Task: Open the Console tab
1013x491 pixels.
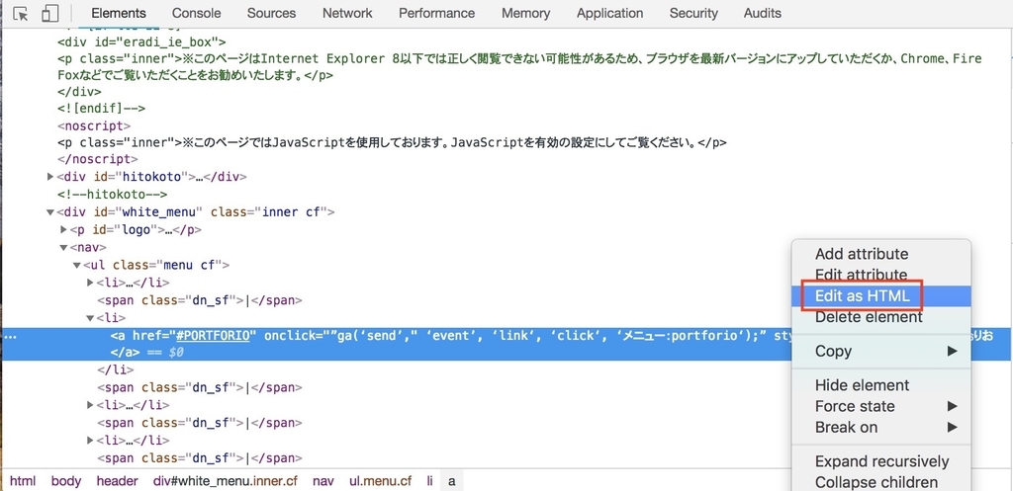Action: (x=197, y=13)
